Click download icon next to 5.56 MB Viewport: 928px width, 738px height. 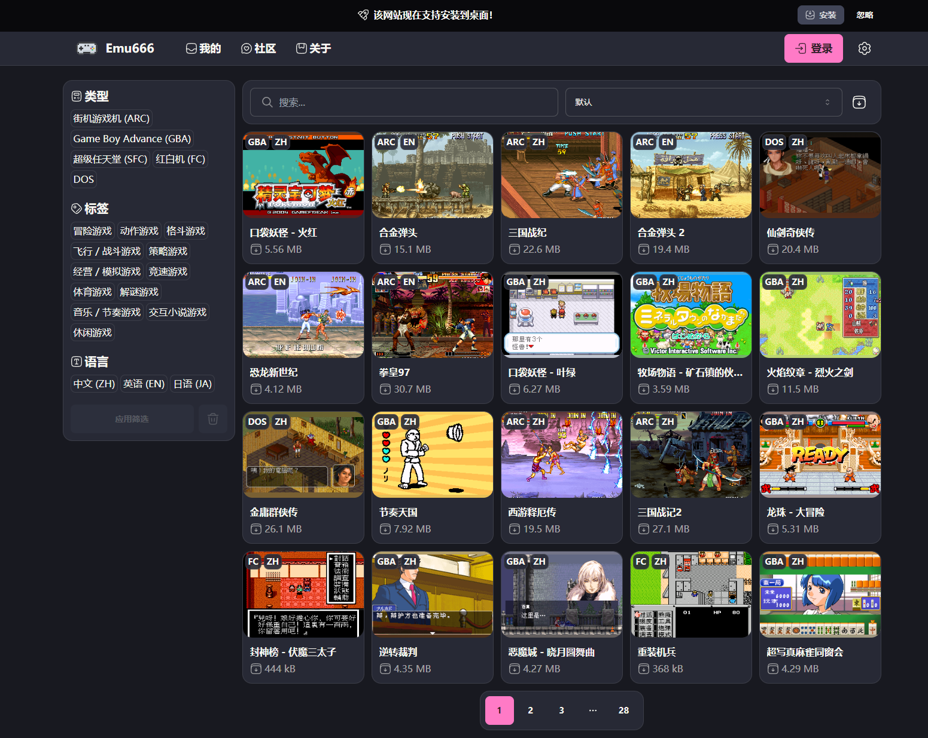tap(255, 250)
